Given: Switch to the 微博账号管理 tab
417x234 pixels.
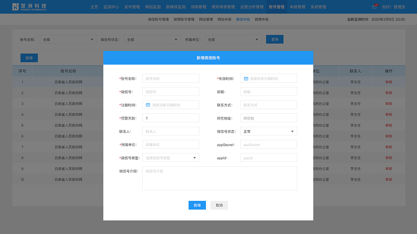Looking at the screenshot, I should tap(183, 19).
